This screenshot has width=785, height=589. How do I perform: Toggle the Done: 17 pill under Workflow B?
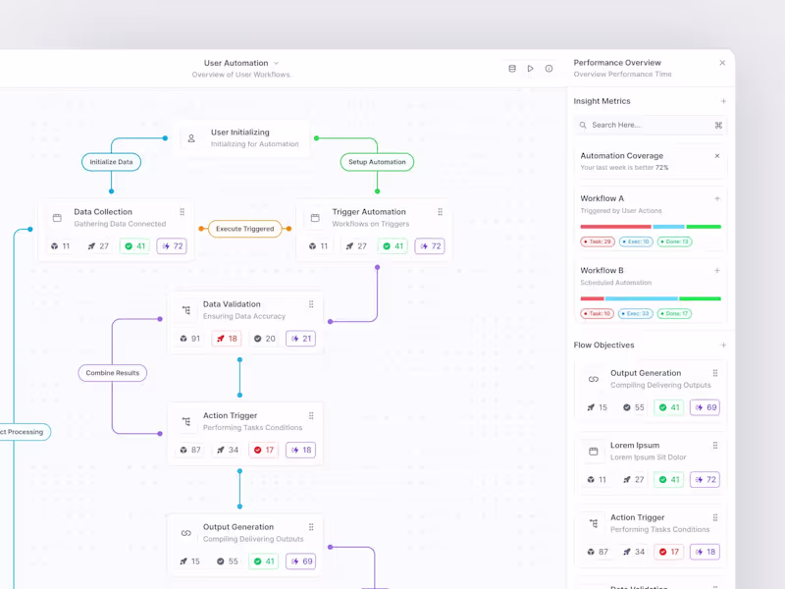[676, 313]
